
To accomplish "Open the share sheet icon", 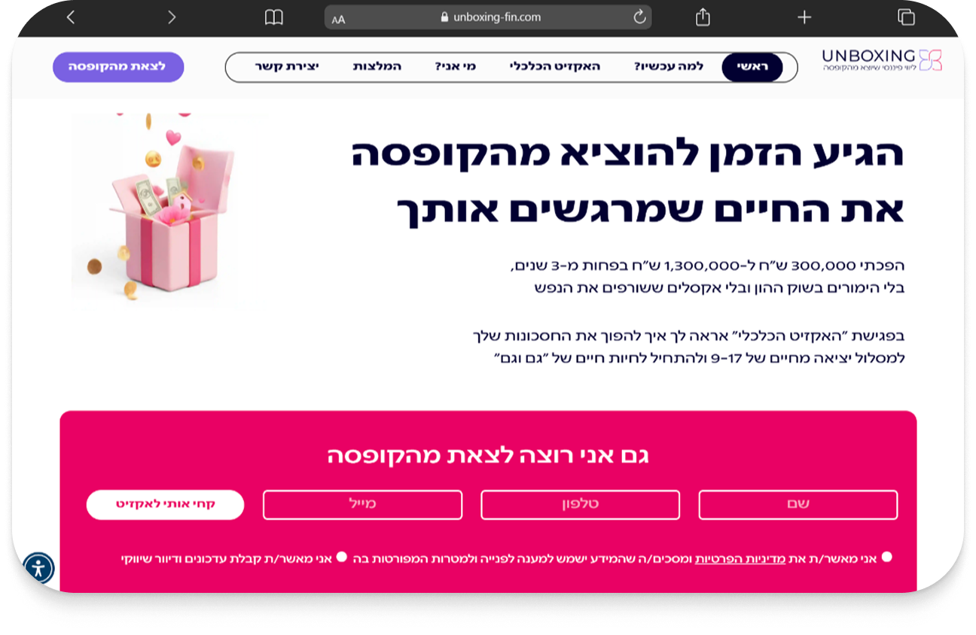I will [x=703, y=17].
